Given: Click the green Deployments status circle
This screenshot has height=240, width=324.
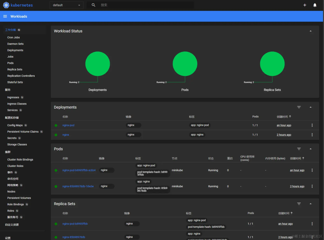Looking at the screenshot, I should click(97, 64).
